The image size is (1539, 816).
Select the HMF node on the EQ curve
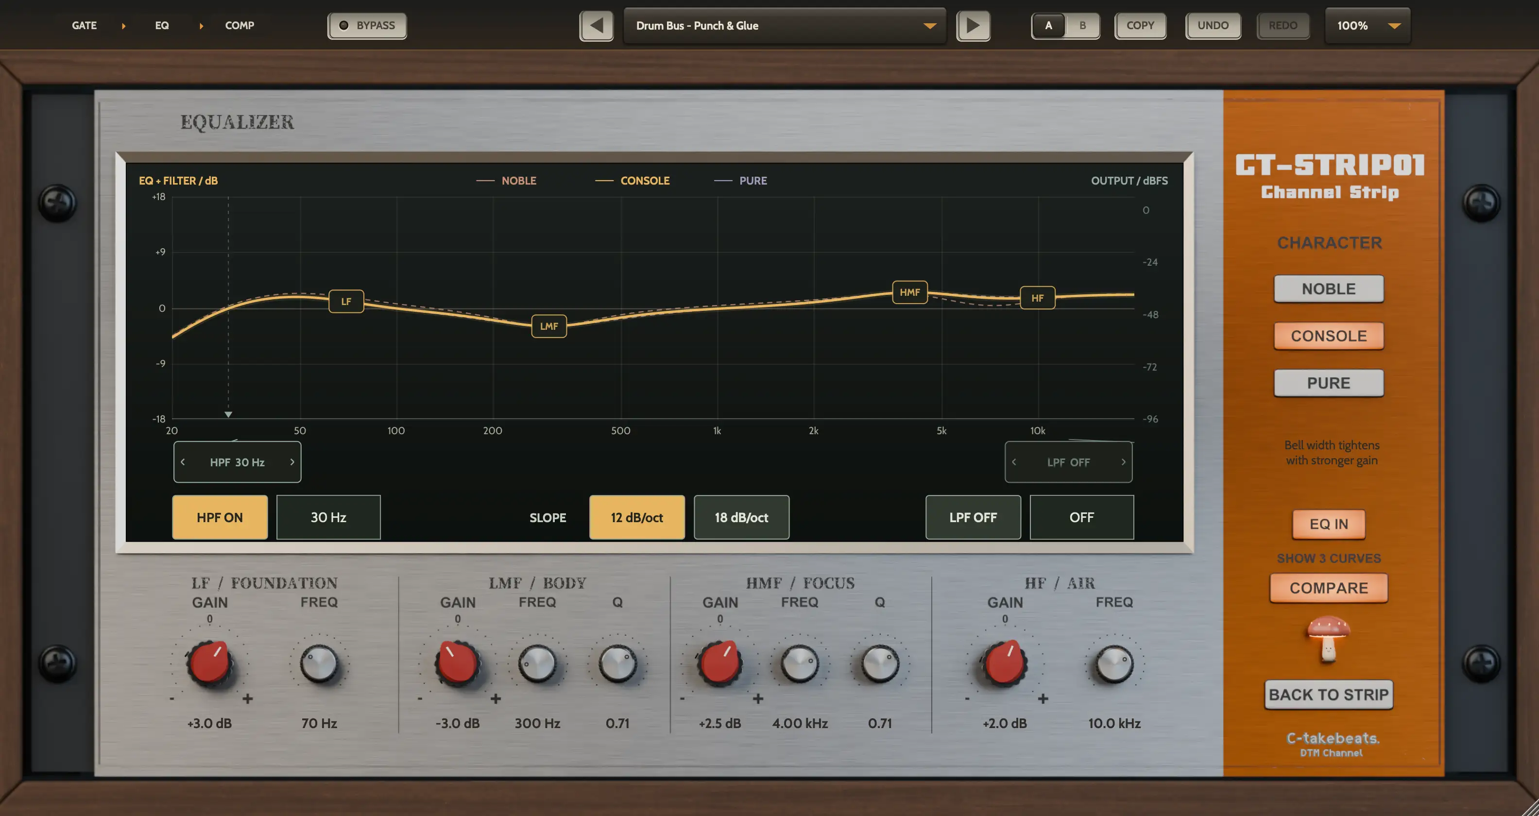pos(910,292)
